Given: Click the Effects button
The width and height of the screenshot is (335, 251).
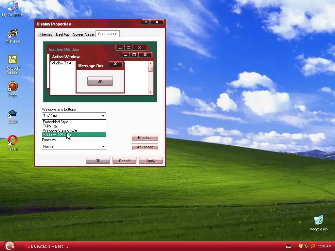Looking at the screenshot, I should pos(145,137).
